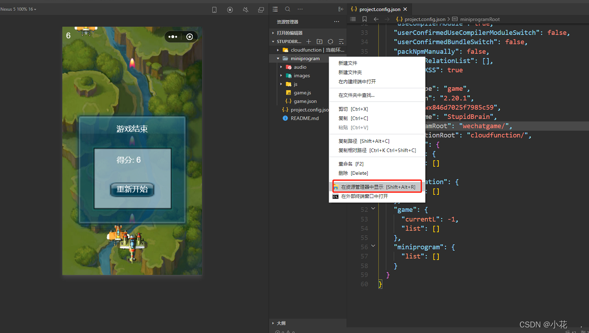Expand the images folder arrow
Screen dimensions: 589x333
(x=281, y=75)
